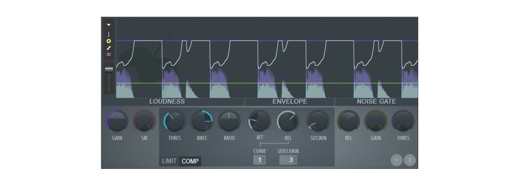The image size is (519, 185).
Task: Switch to LIMIT mode tab
Action: point(169,161)
